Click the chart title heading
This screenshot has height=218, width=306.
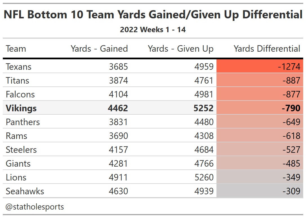pyautogui.click(x=153, y=15)
